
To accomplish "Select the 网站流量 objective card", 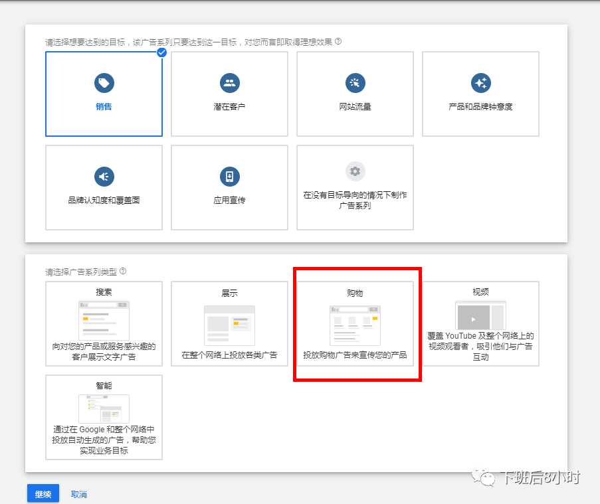I will (354, 93).
